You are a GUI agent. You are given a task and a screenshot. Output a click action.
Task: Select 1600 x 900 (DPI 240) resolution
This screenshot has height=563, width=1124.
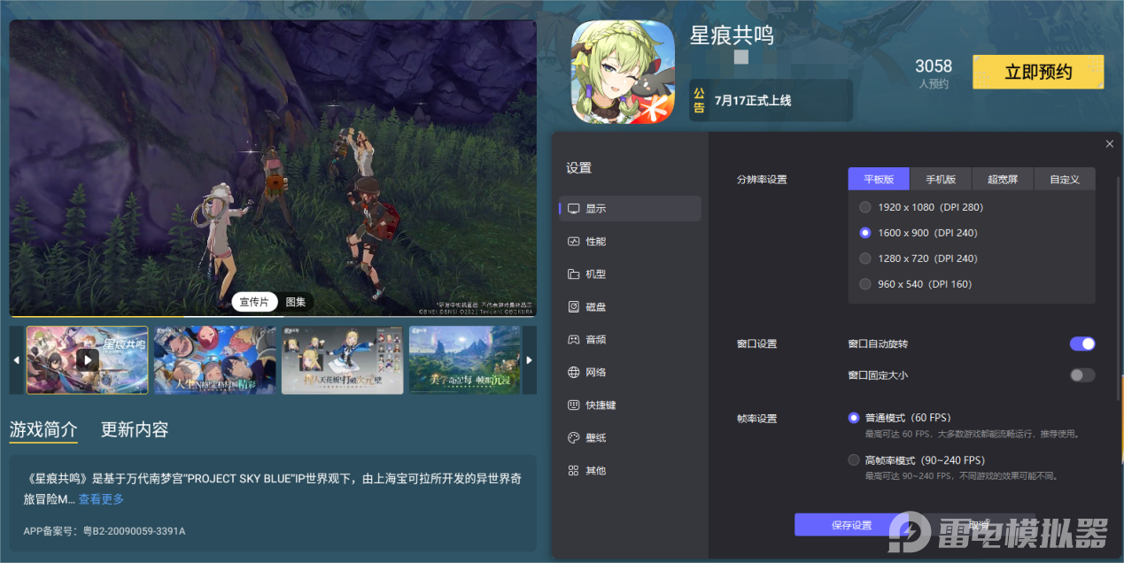pos(865,233)
